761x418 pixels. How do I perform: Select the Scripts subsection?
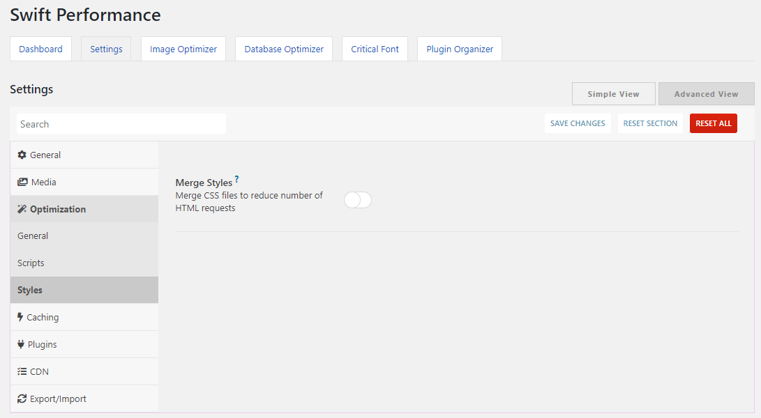(84, 263)
